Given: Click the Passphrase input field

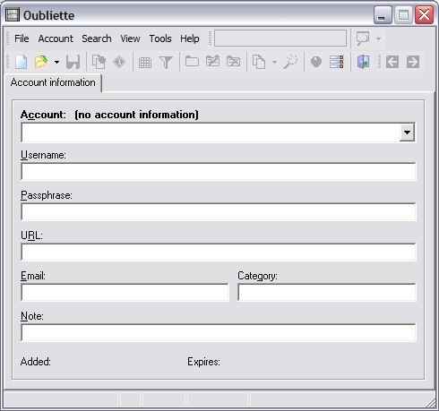Looking at the screenshot, I should tap(219, 212).
